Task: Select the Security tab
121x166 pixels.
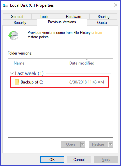Action: pos(20,23)
